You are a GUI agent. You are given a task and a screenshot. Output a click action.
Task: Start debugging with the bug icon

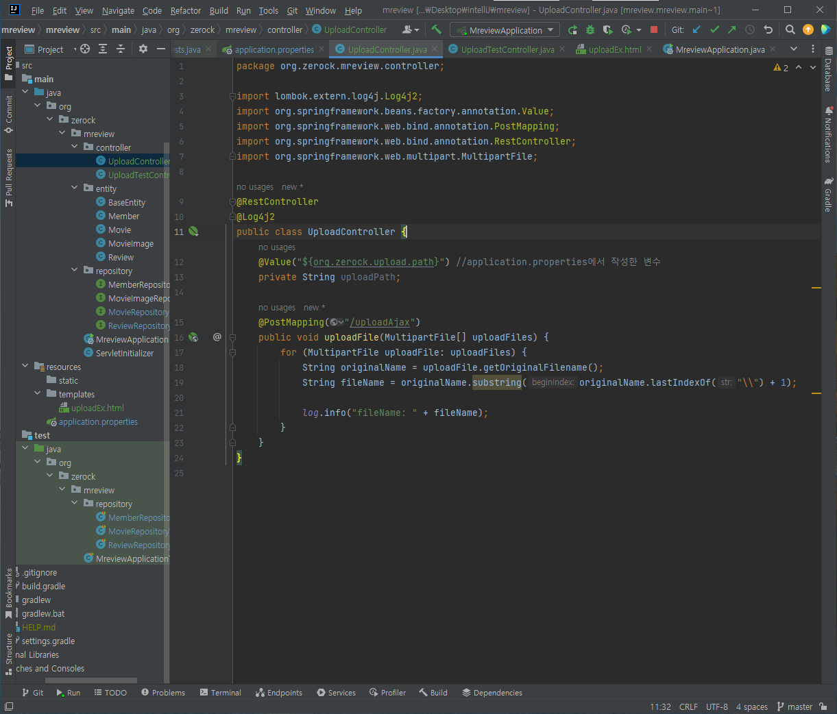590,30
